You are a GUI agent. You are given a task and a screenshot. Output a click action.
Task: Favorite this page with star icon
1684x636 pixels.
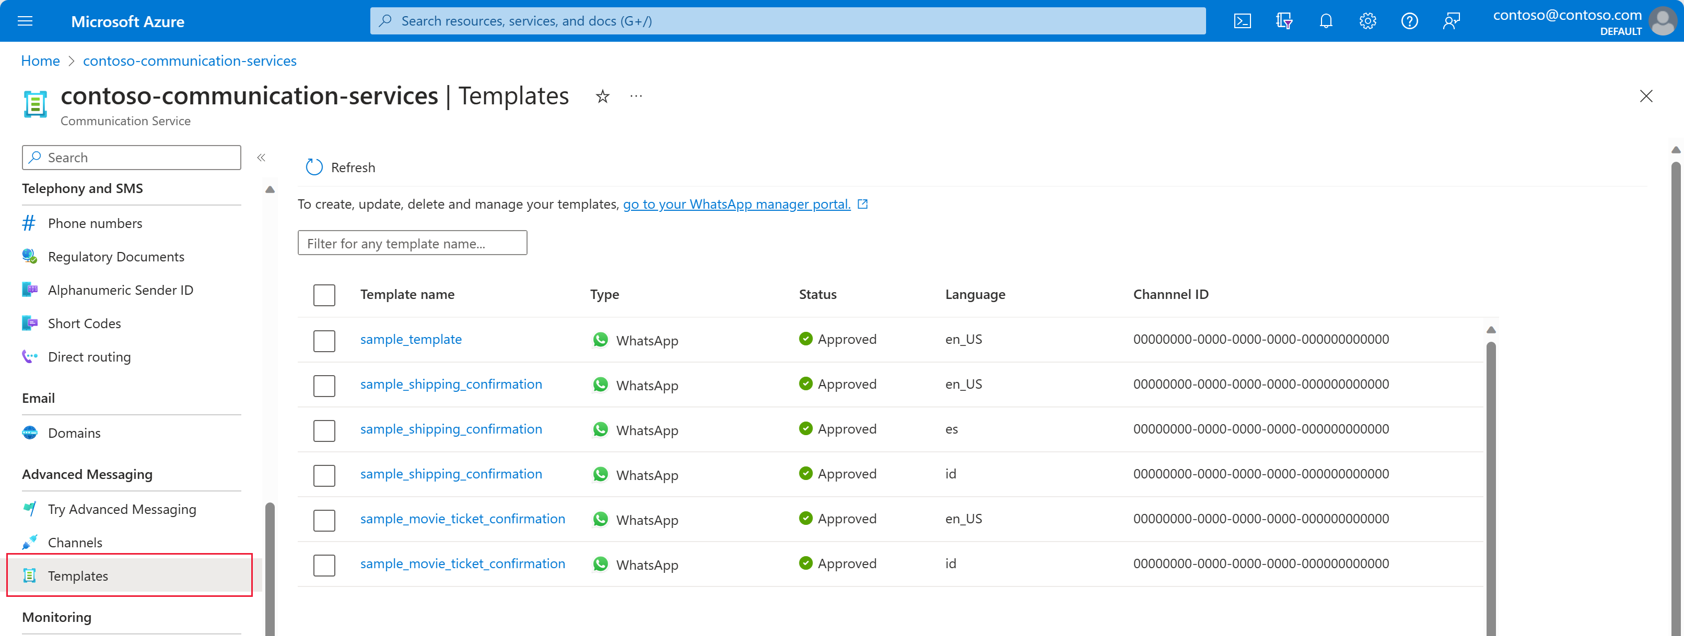(x=602, y=97)
